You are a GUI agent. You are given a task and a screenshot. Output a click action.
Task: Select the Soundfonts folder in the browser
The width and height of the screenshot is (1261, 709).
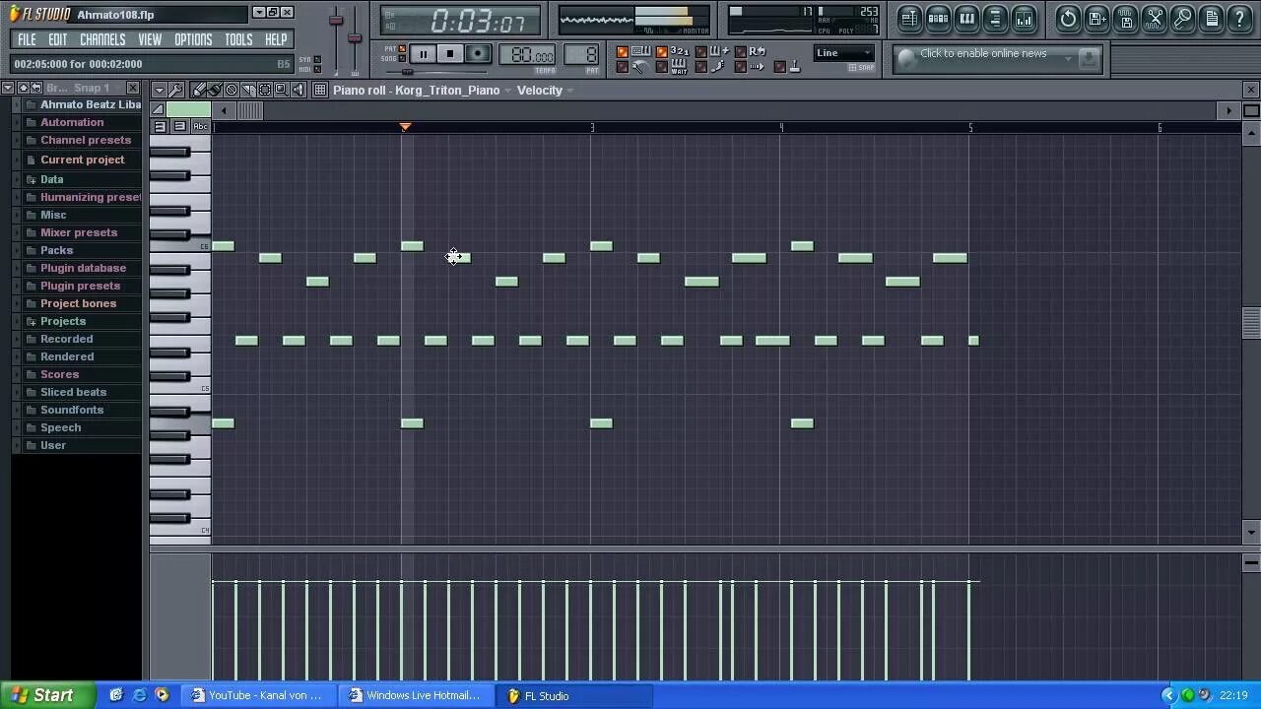click(72, 409)
